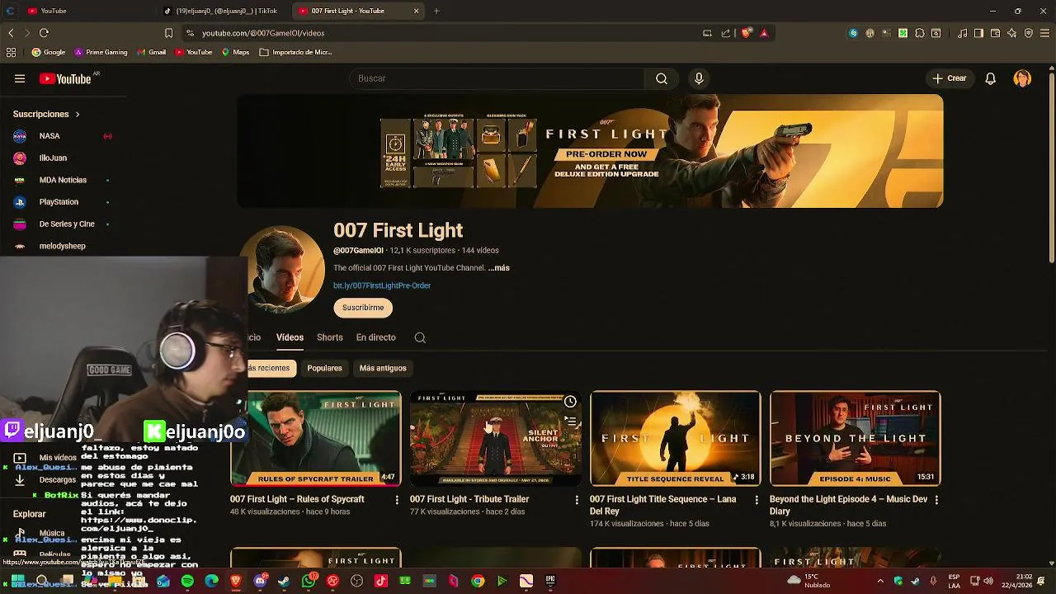The image size is (1056, 594).
Task: Bookmark this page in address bar
Action: (x=168, y=33)
